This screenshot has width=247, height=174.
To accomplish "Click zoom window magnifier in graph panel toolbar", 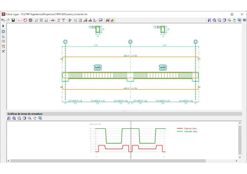I will coord(30,118).
